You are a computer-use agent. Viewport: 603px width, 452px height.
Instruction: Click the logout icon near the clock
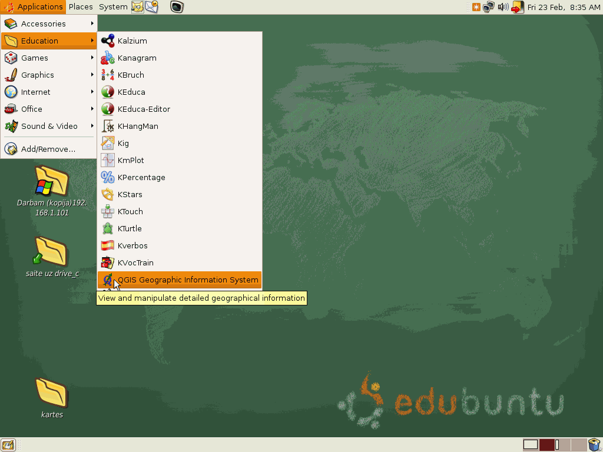[x=518, y=7]
